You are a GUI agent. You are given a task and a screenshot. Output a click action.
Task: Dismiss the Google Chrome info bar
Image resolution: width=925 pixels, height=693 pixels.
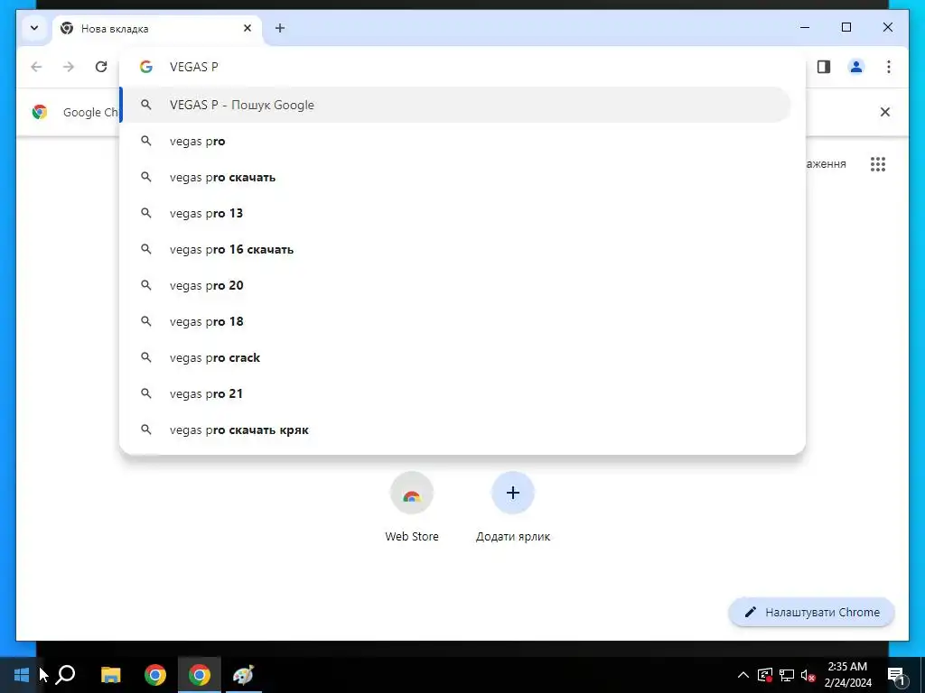885,112
